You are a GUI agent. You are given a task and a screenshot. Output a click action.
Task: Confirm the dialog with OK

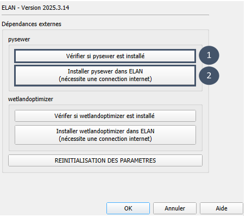click(x=128, y=208)
